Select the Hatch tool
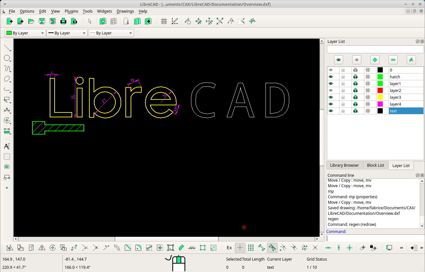Screen dimensions: 425x272 (x=6, y=157)
